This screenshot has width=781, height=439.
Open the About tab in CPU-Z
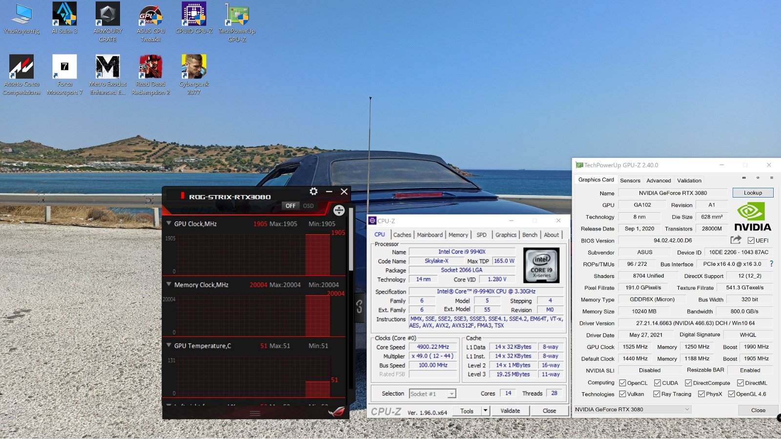point(552,235)
